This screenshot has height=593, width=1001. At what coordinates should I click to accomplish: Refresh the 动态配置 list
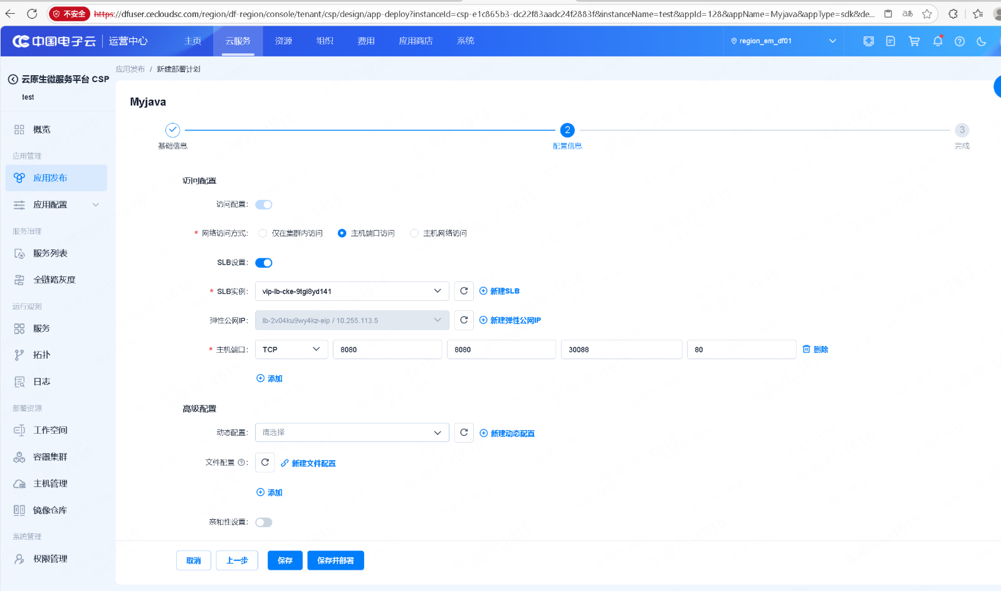pos(464,433)
